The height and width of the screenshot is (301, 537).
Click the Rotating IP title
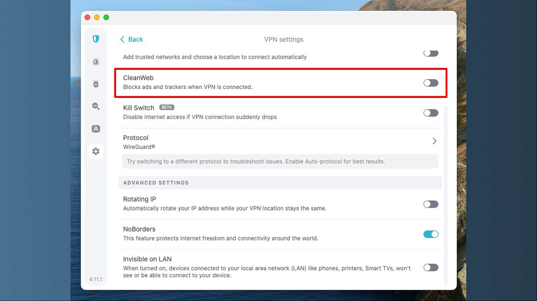point(139,199)
